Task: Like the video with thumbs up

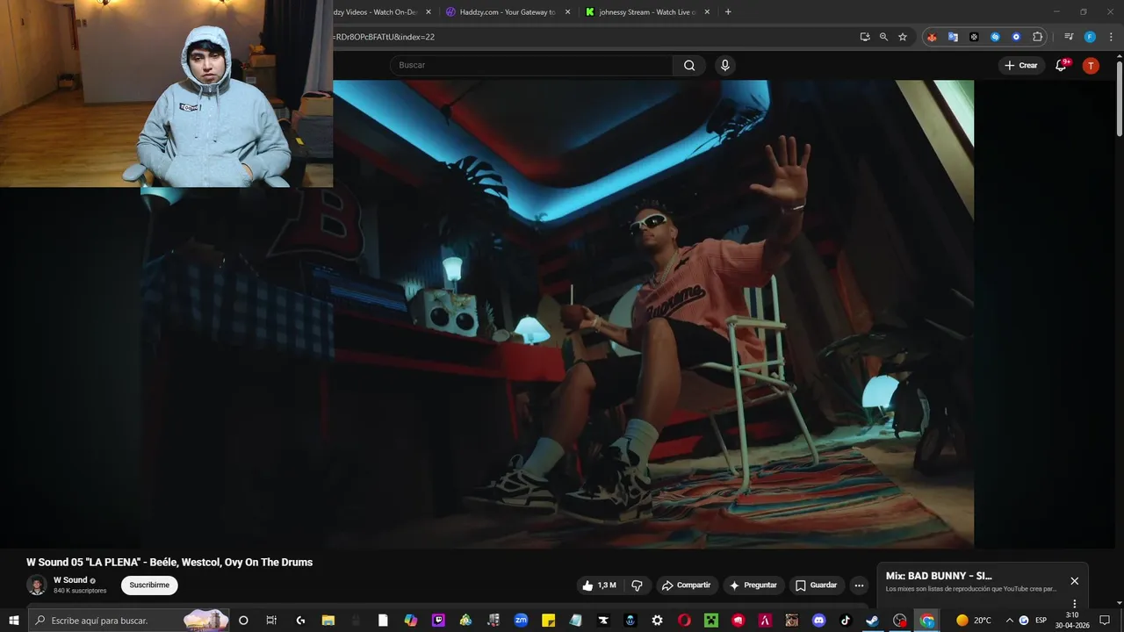Action: 599,585
